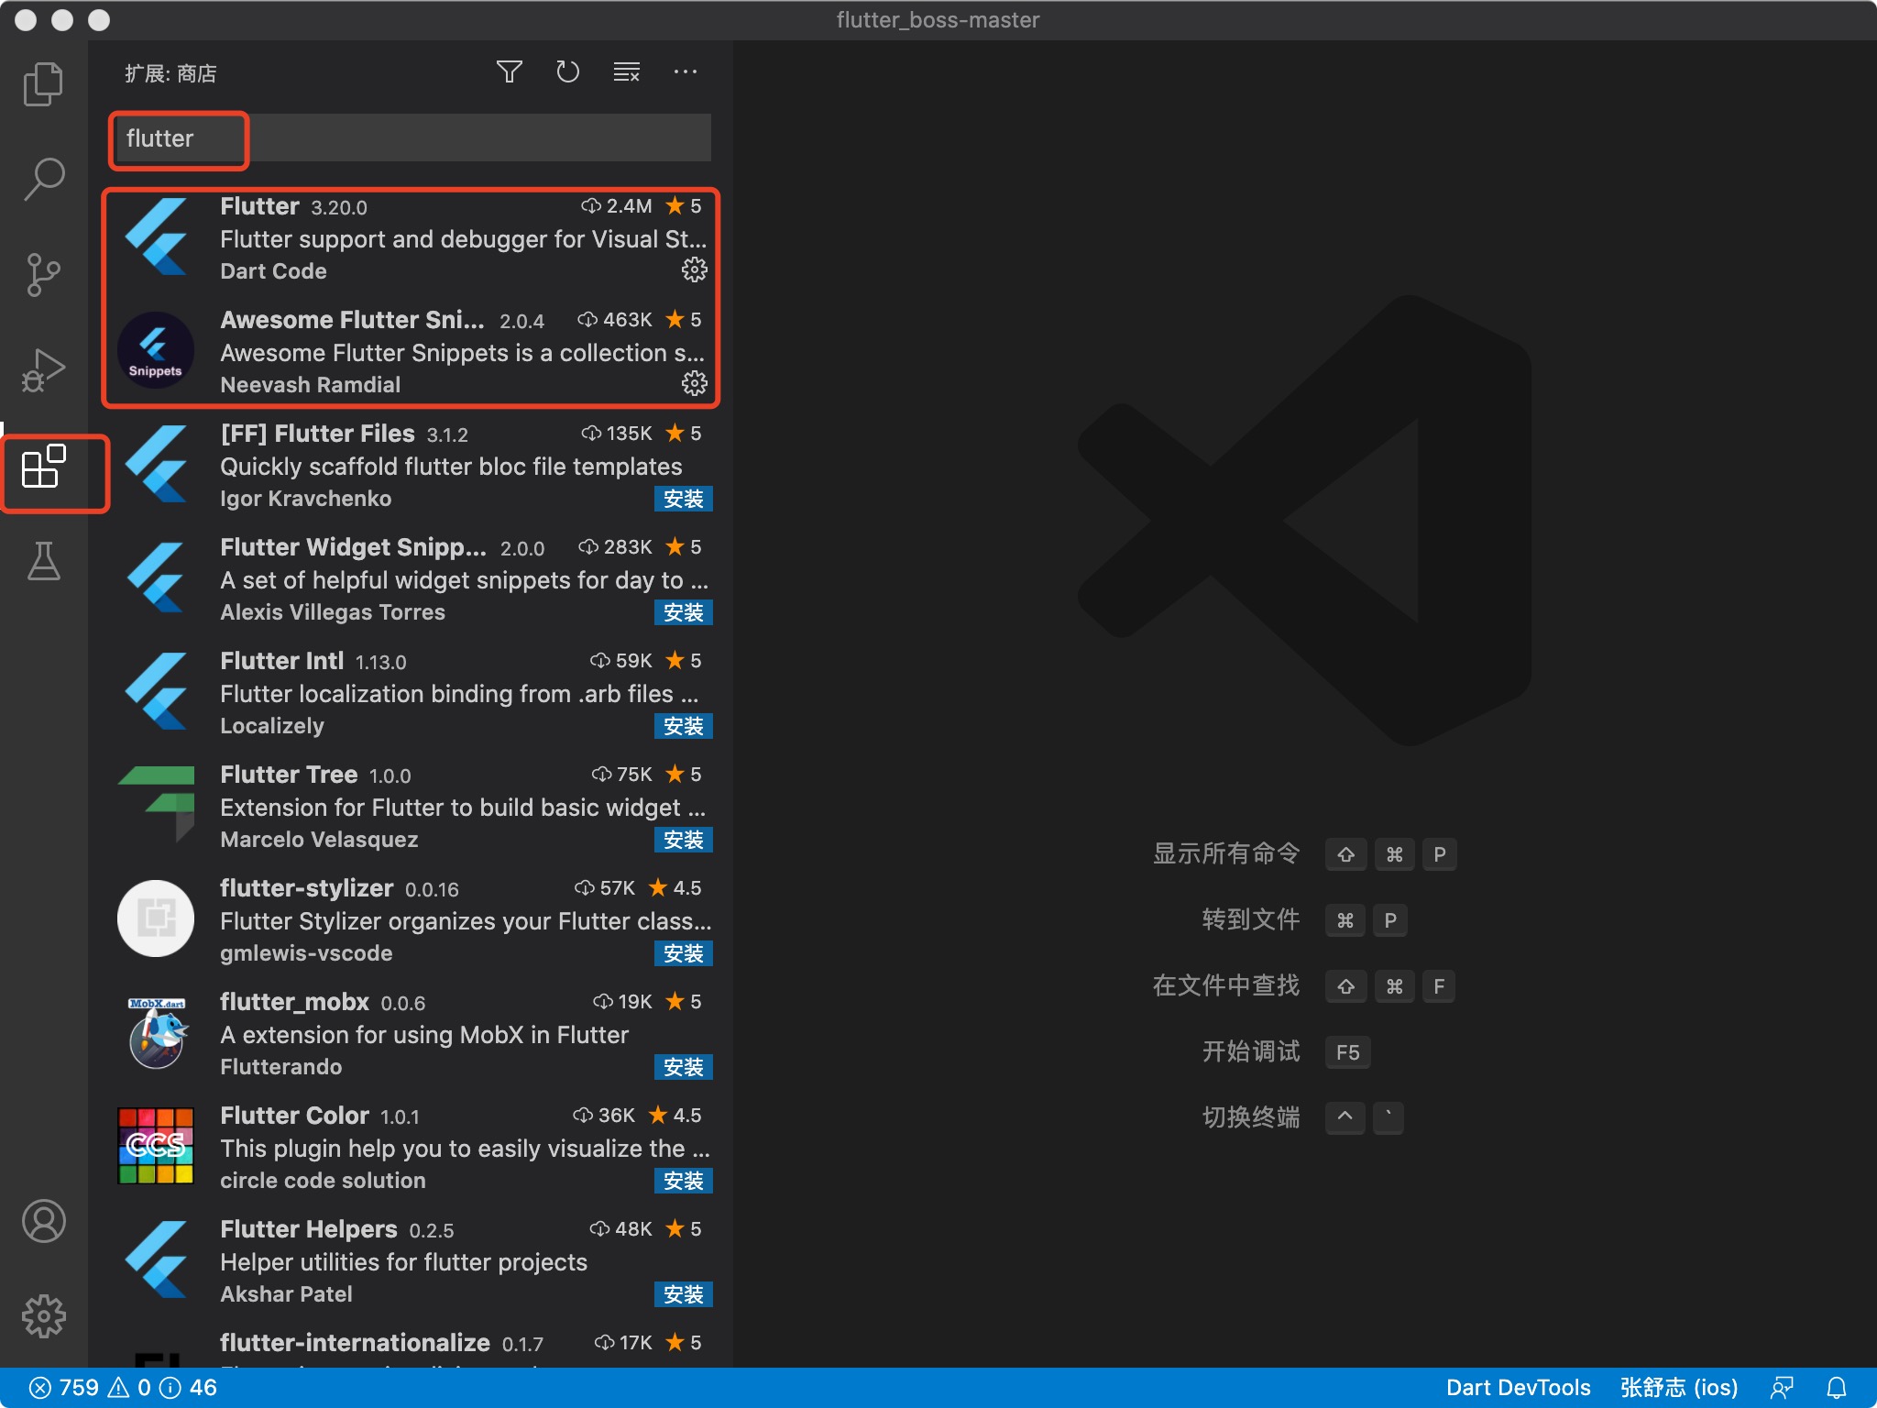Viewport: 1877px width, 1408px height.
Task: Open the extensions panel more actions menu
Action: click(685, 71)
